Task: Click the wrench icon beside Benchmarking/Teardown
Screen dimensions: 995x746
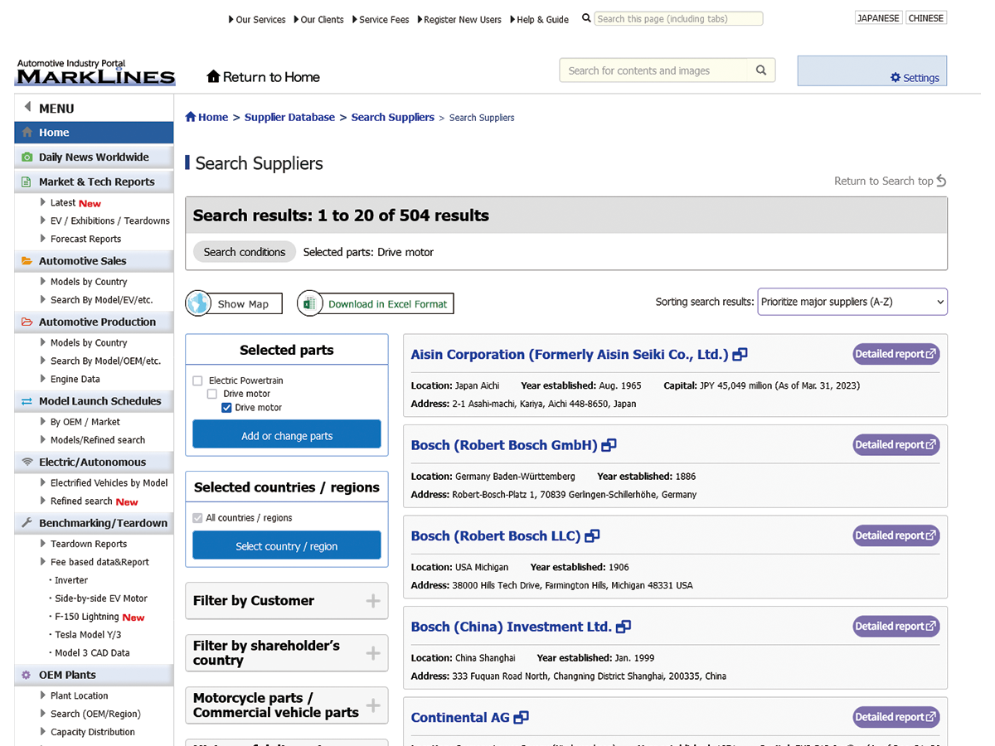Action: (x=27, y=523)
